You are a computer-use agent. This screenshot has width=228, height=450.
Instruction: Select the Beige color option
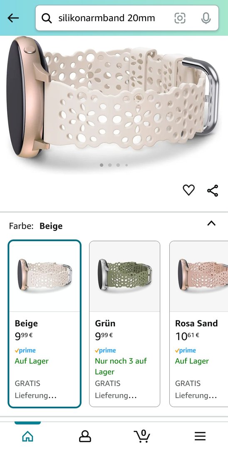(45, 324)
